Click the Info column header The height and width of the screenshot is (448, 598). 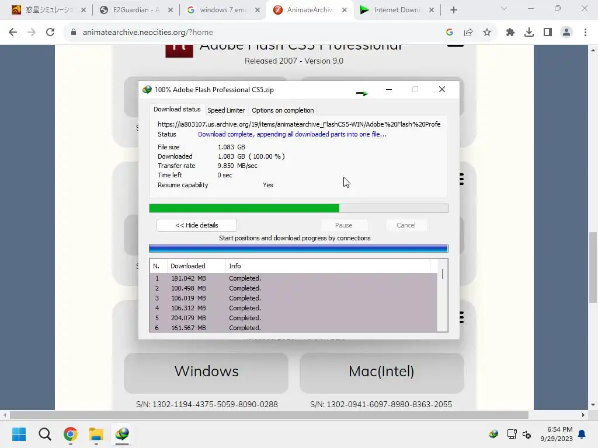pos(328,266)
